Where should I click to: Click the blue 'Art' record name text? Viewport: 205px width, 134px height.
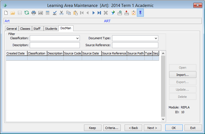(x=7, y=21)
